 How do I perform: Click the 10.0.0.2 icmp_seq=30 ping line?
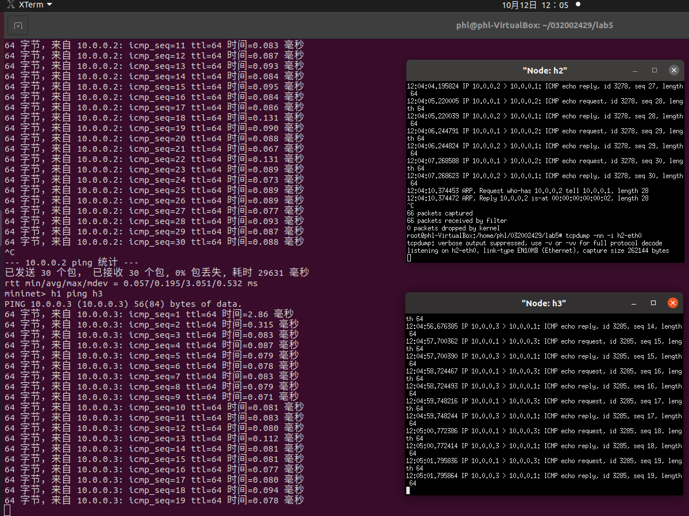coord(154,242)
